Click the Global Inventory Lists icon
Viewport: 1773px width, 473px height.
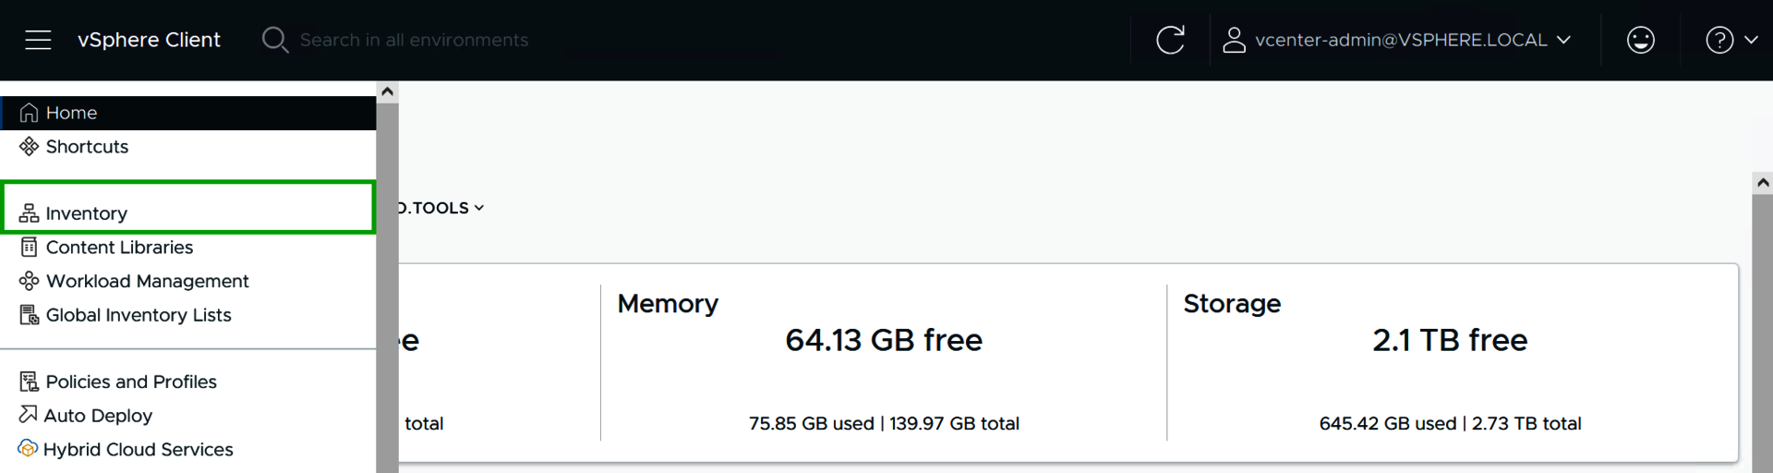coord(30,315)
